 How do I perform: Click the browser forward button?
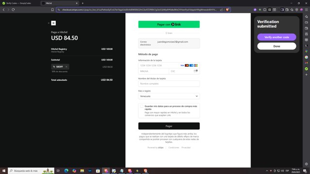[x=8, y=10]
